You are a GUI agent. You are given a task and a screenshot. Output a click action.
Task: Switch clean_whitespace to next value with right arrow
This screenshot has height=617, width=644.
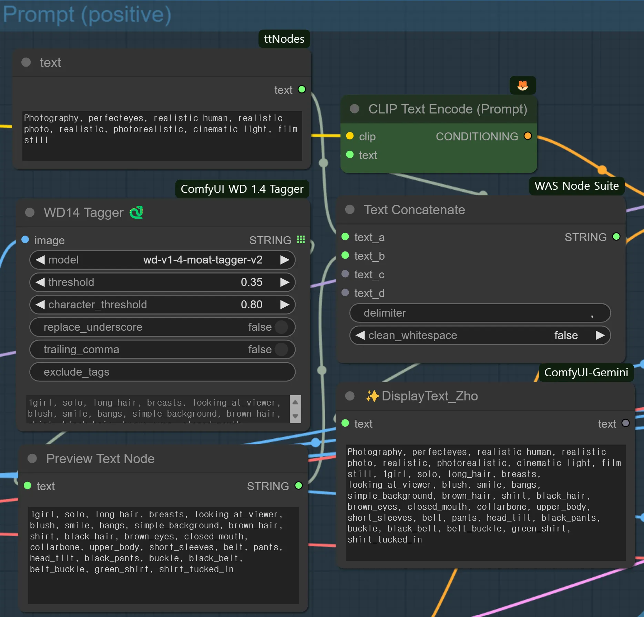600,335
